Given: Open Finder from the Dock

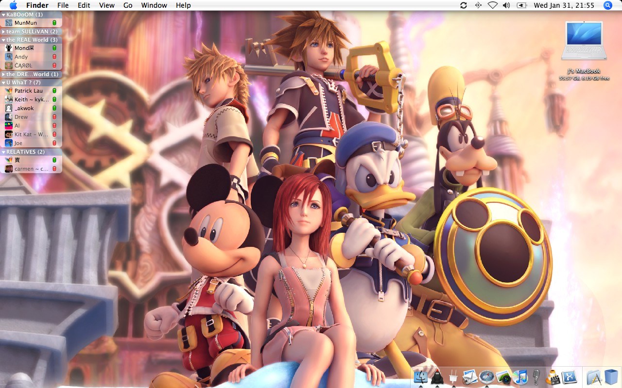Looking at the screenshot, I should [x=420, y=377].
